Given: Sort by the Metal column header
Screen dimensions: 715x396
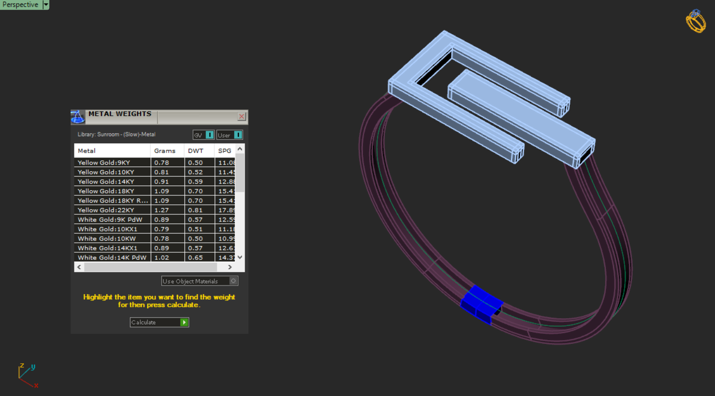Looking at the screenshot, I should coord(112,151).
